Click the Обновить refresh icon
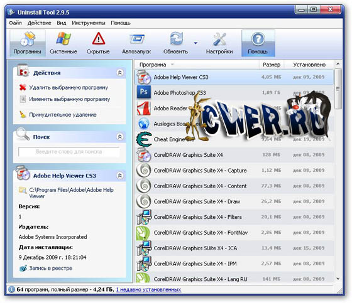 tap(176, 40)
